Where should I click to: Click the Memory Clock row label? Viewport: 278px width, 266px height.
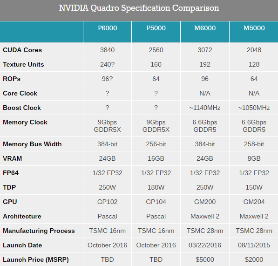click(x=25, y=122)
